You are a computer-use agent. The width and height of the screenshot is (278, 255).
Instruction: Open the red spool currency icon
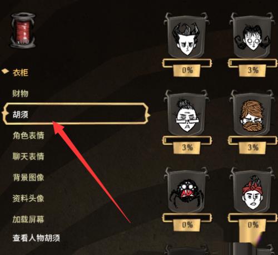click(x=23, y=31)
